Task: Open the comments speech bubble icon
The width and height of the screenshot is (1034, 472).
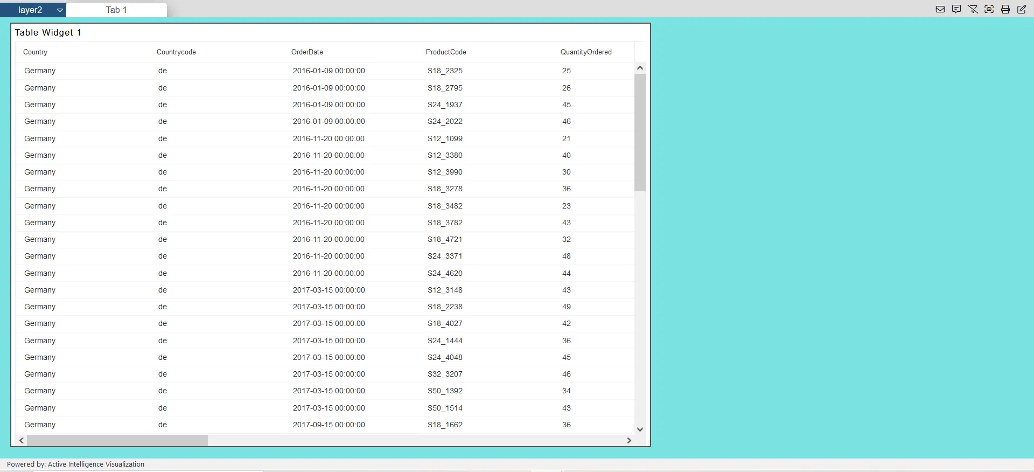Action: coord(956,9)
